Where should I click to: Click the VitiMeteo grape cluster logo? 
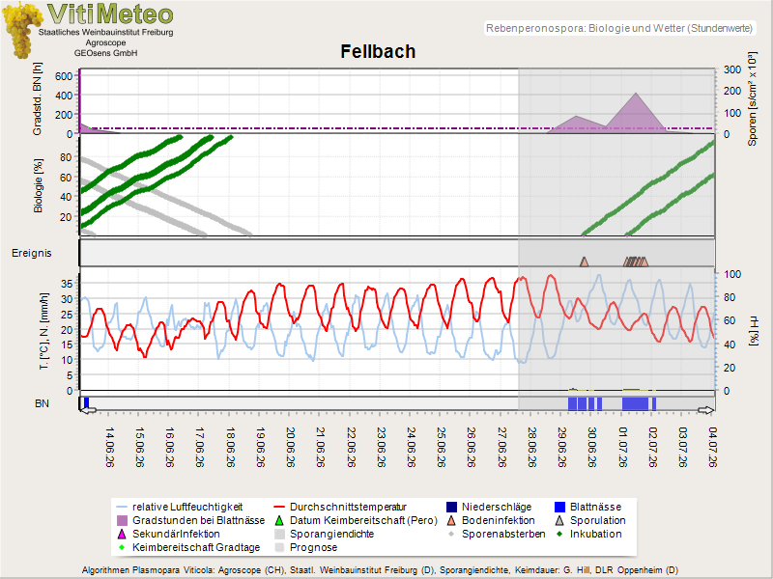21,30
